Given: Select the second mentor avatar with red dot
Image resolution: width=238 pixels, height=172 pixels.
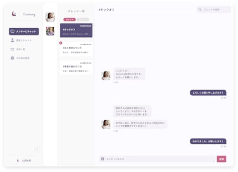Looking at the screenshot, I should coord(50,31).
